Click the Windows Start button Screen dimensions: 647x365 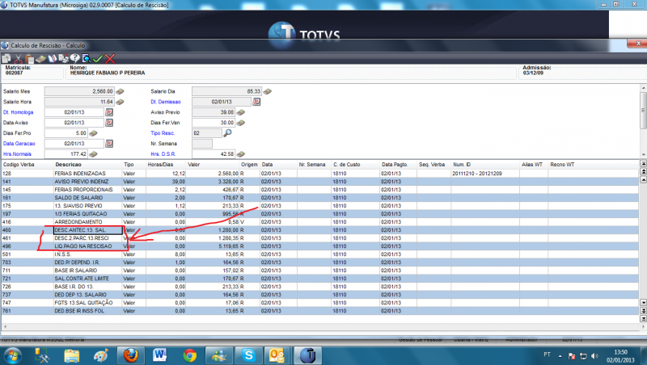click(x=11, y=355)
